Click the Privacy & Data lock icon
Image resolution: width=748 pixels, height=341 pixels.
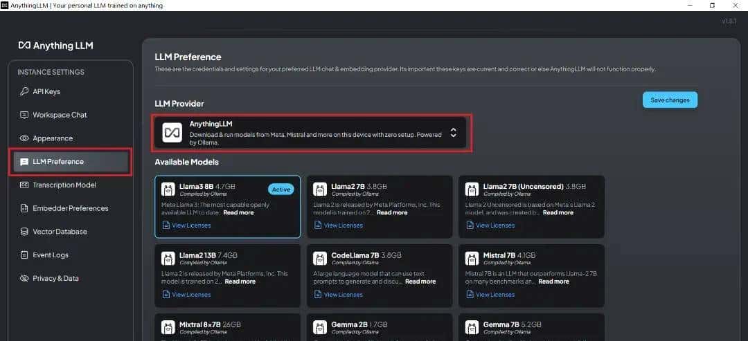24,279
